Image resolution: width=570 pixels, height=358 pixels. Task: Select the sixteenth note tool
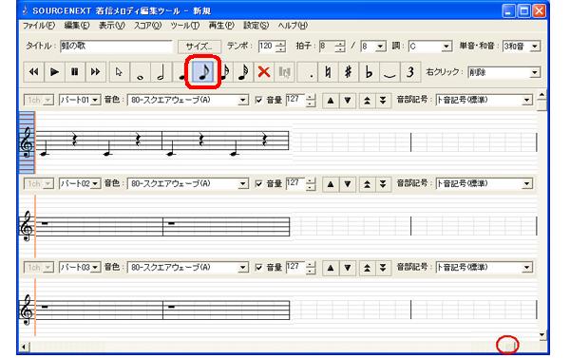coord(225,72)
